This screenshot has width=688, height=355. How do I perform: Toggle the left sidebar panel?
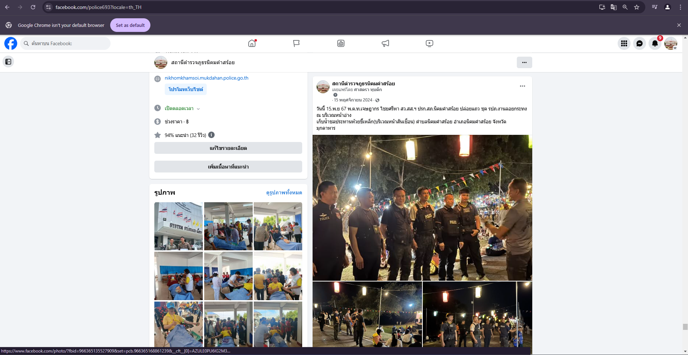coord(8,62)
